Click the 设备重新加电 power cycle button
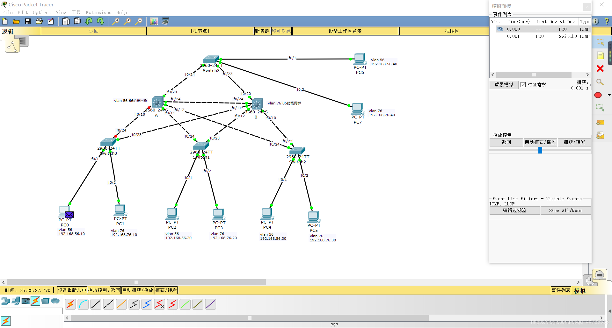 72,290
